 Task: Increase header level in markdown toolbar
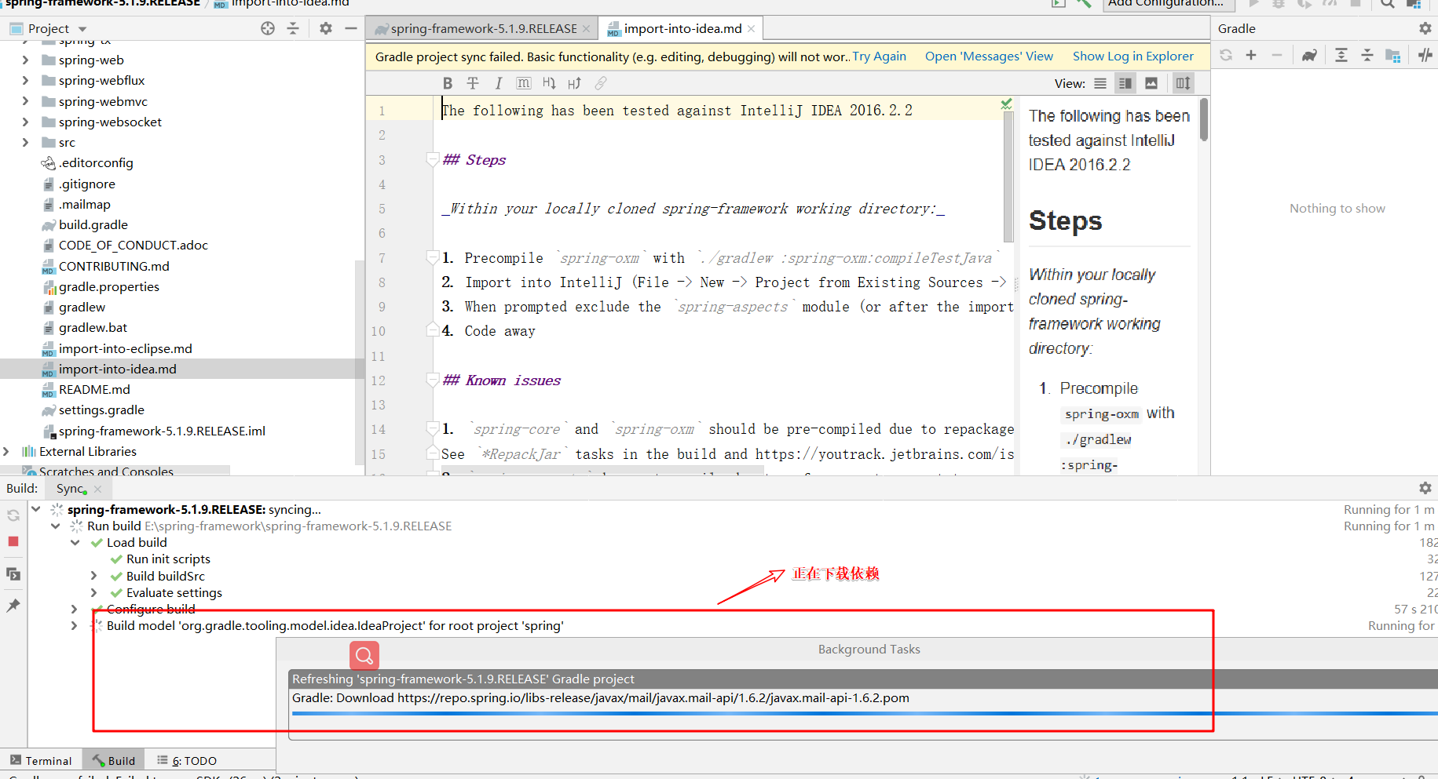coord(575,83)
